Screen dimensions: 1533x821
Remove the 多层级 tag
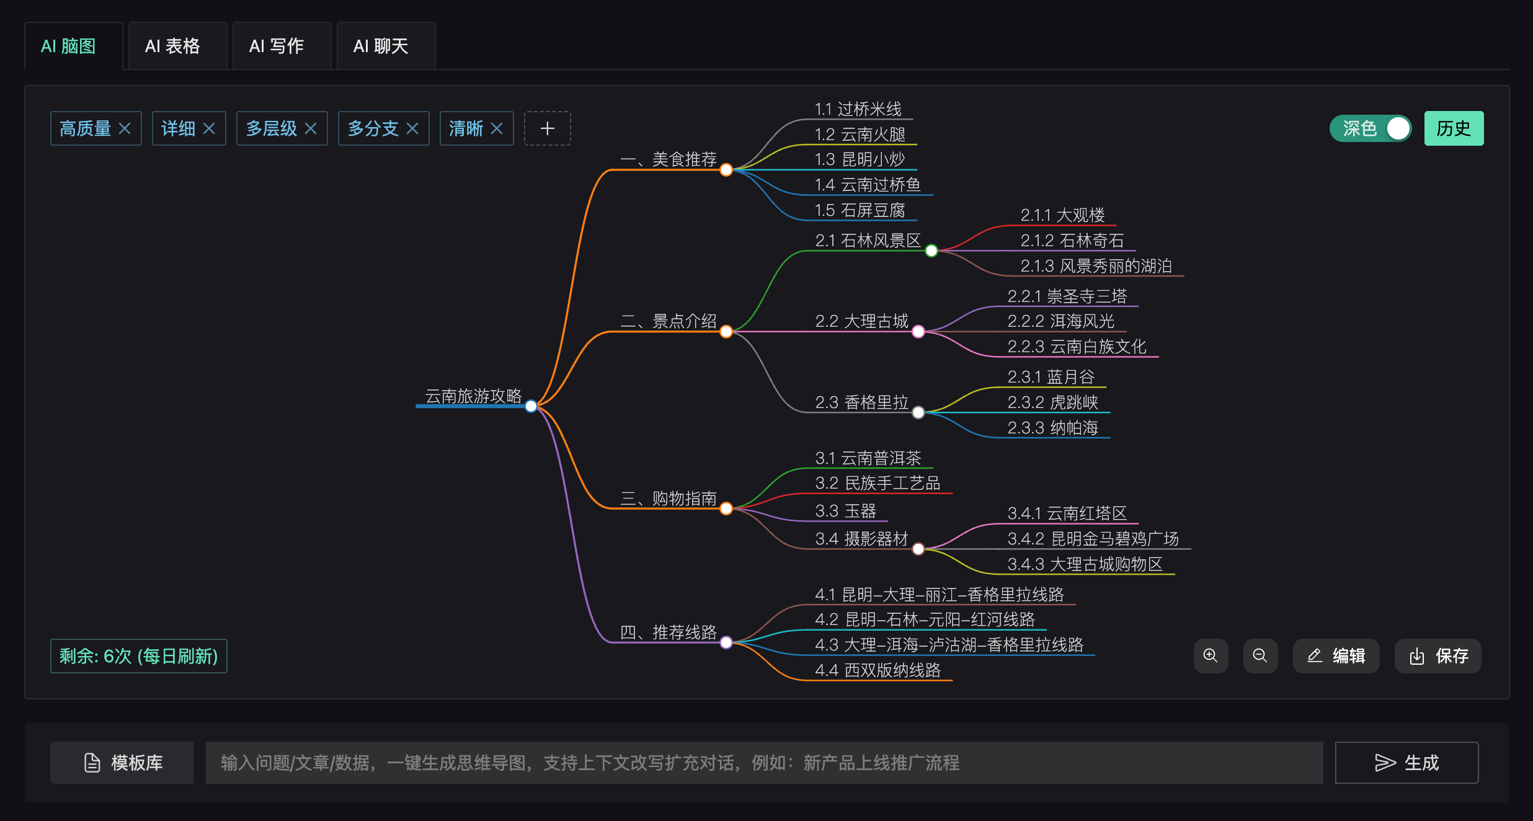coord(311,128)
